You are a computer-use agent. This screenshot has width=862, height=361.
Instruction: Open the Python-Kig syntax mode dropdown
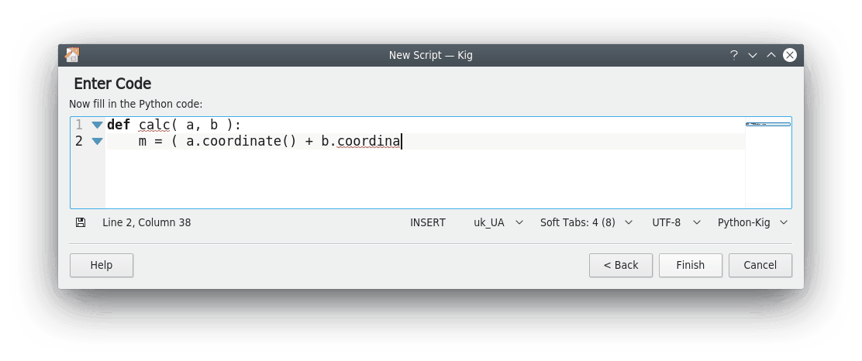pyautogui.click(x=752, y=222)
